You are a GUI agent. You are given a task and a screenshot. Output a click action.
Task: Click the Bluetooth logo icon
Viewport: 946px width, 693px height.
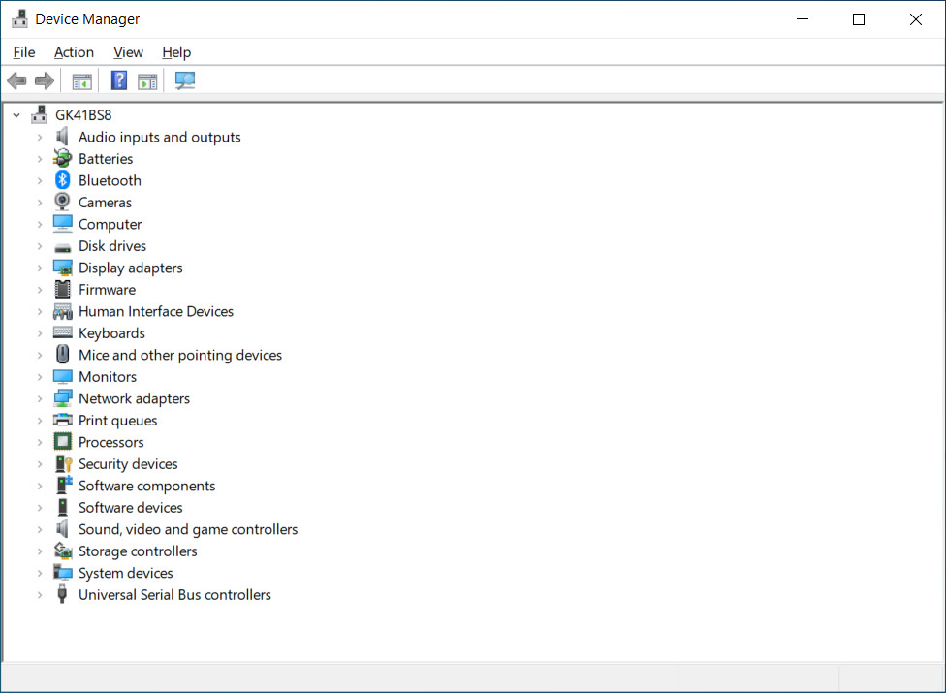click(62, 180)
